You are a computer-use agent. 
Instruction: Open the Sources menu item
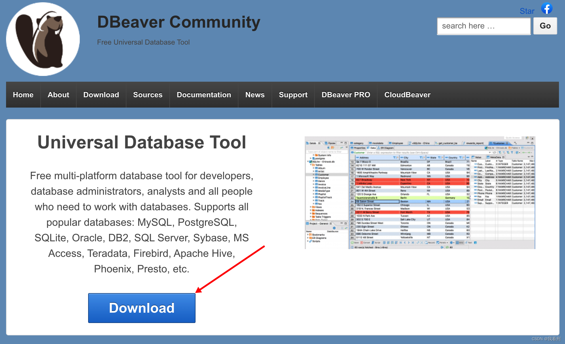pyautogui.click(x=148, y=95)
